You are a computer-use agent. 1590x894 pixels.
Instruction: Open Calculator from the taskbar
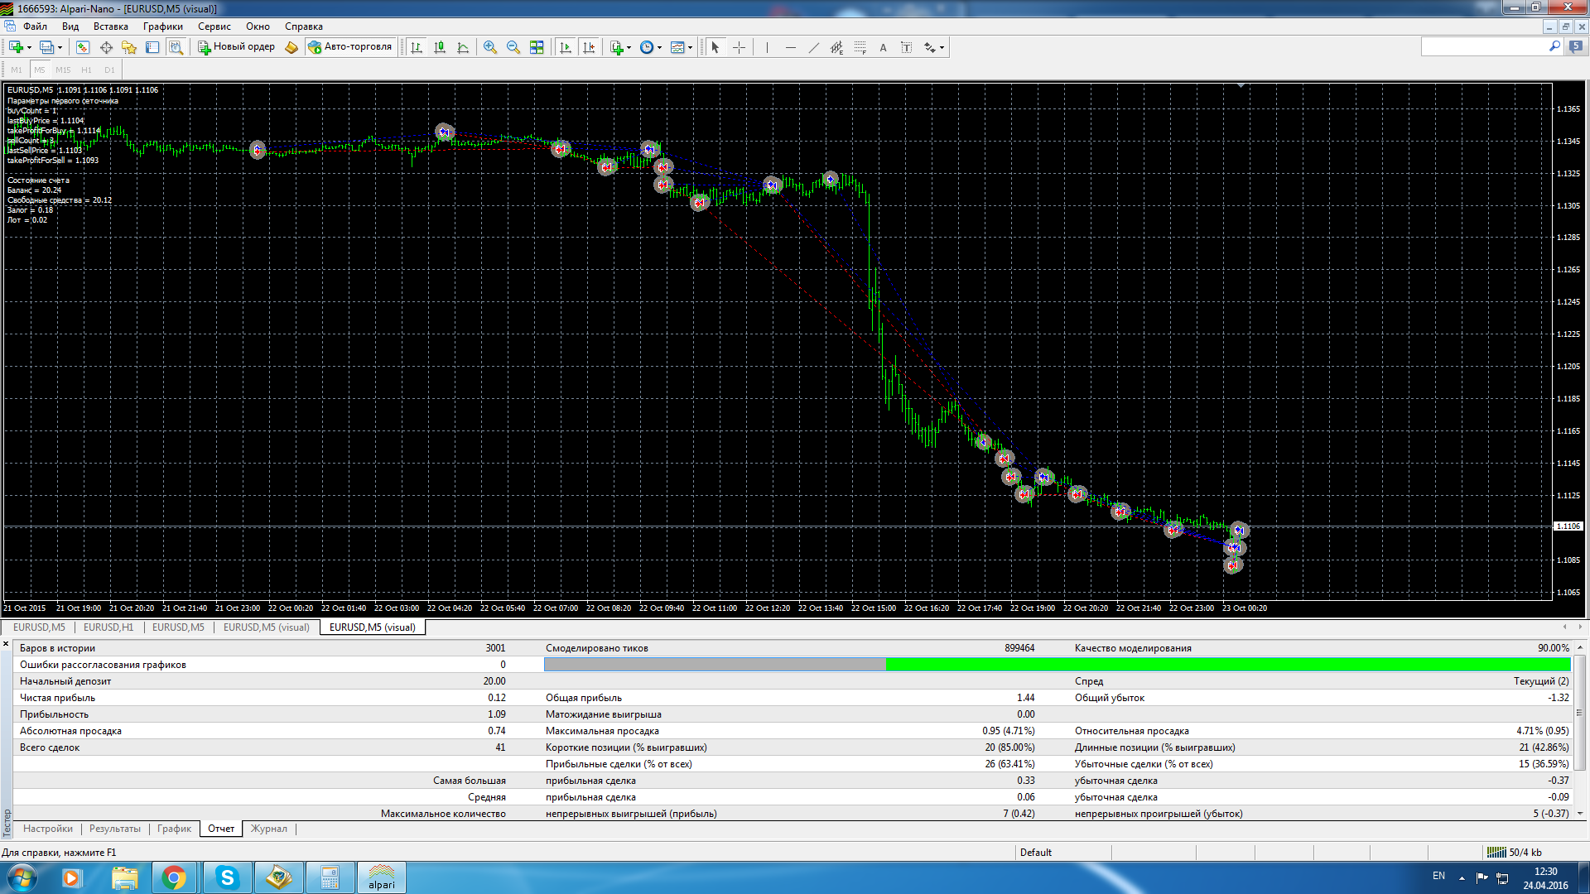330,878
